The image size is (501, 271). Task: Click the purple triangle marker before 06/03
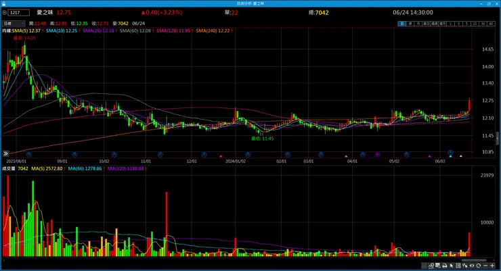coord(429,156)
